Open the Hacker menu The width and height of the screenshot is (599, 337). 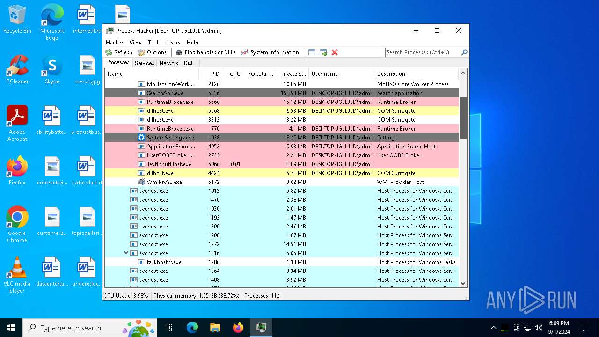(115, 42)
